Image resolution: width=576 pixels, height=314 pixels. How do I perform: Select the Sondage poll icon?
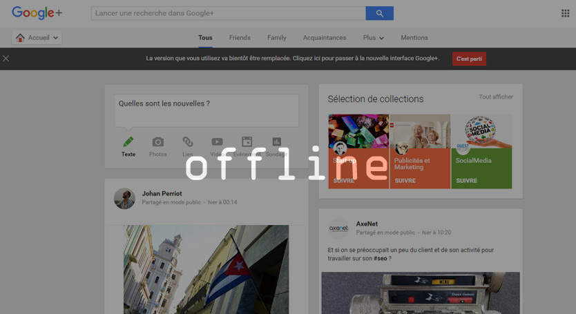277,141
